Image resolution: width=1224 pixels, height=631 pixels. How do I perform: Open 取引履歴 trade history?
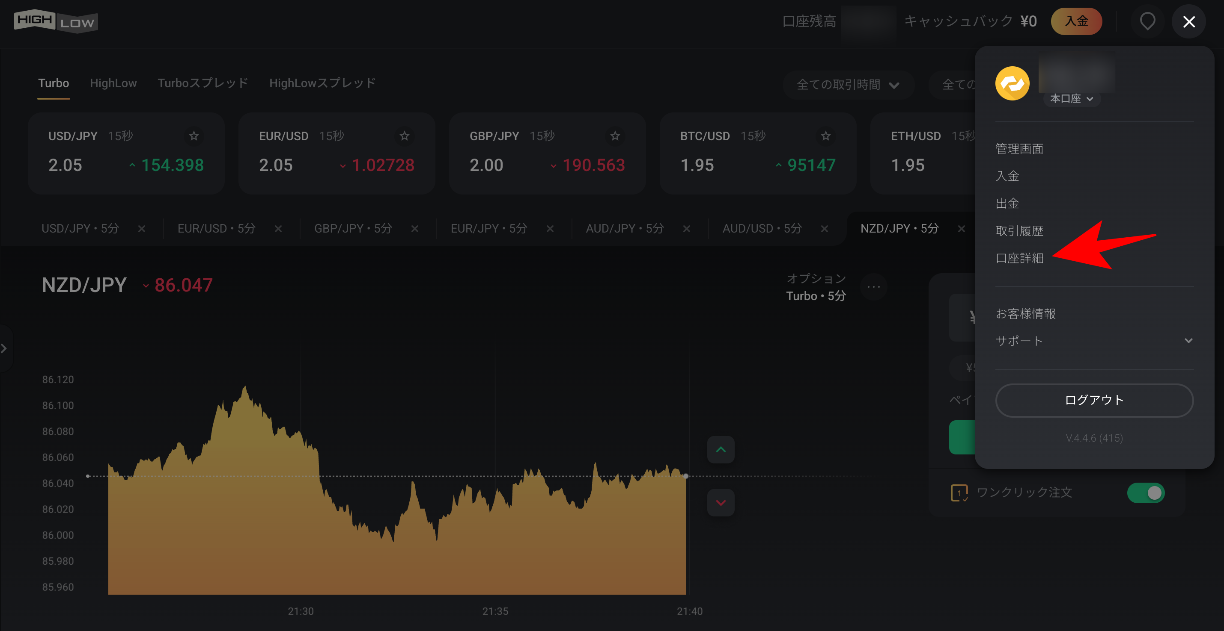1019,231
